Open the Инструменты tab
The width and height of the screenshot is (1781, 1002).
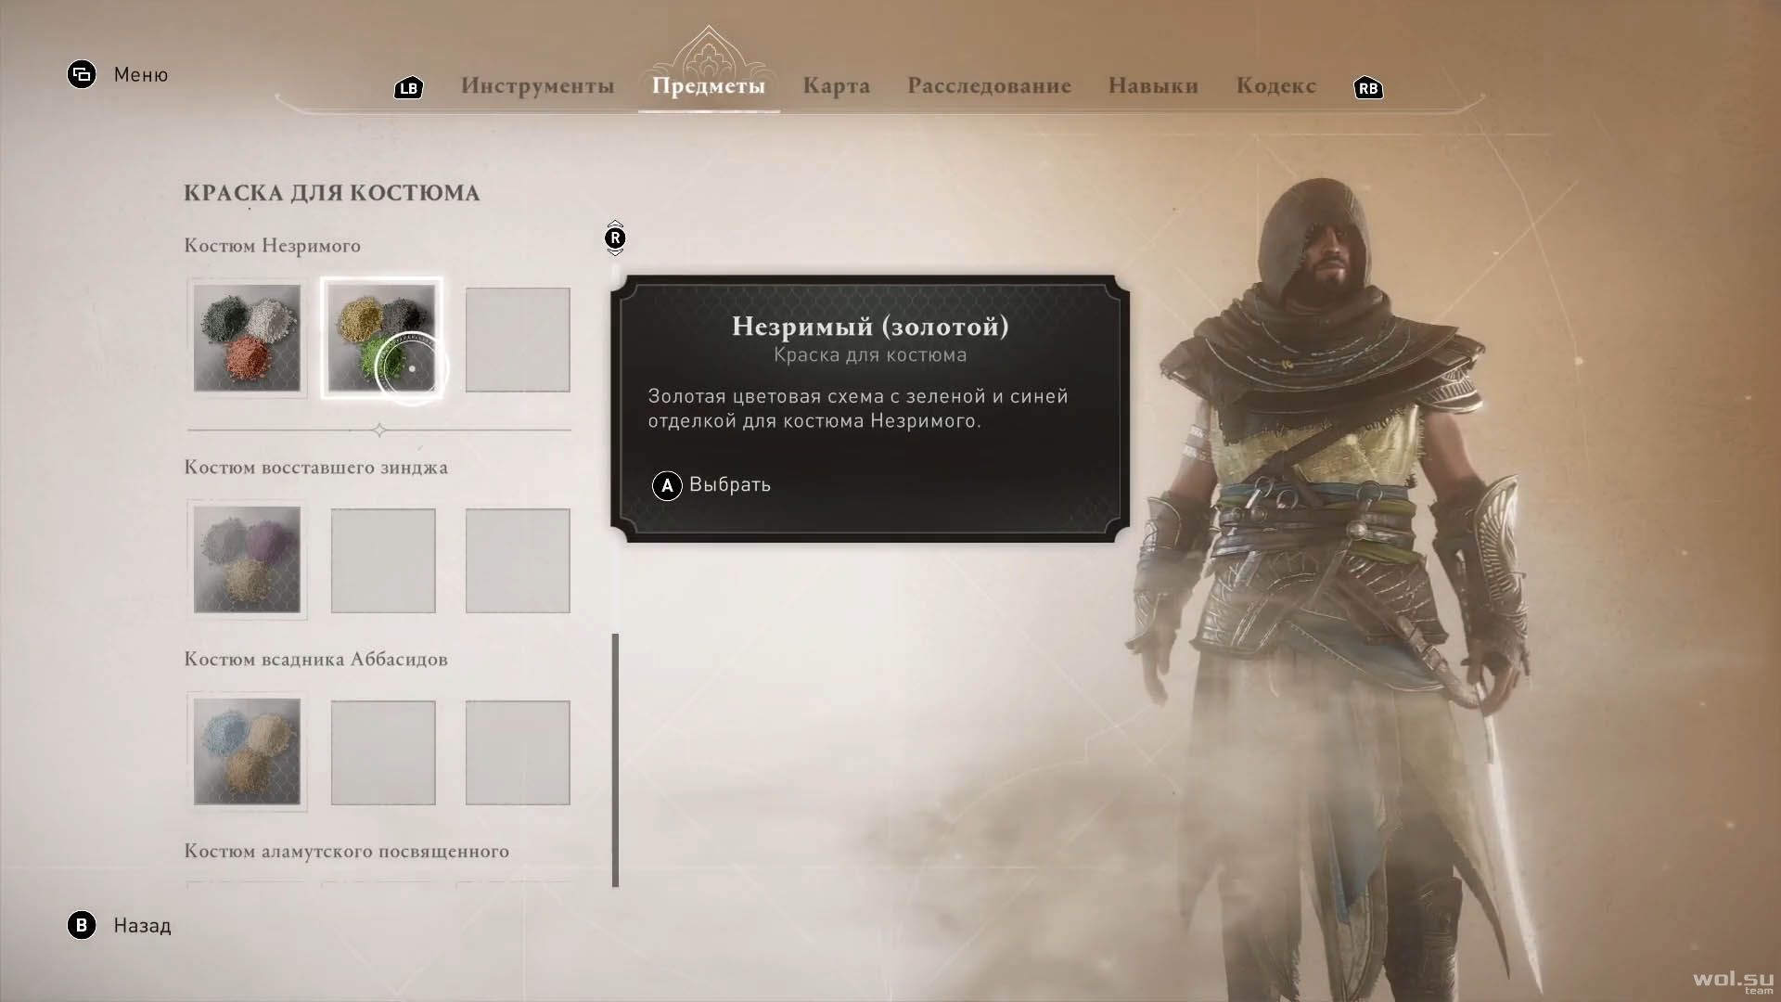point(537,86)
